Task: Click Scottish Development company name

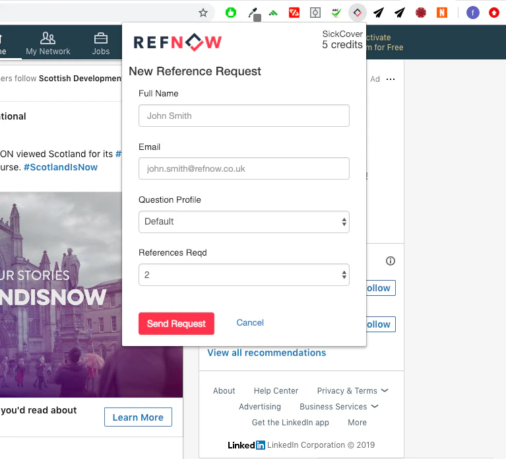Action: coord(80,79)
